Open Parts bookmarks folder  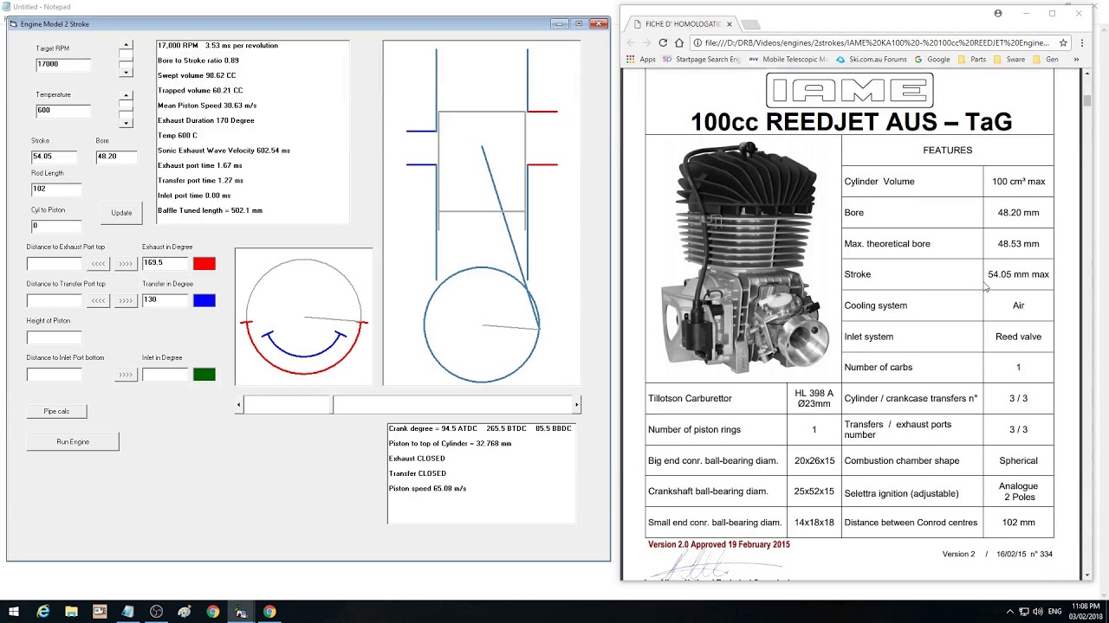972,60
